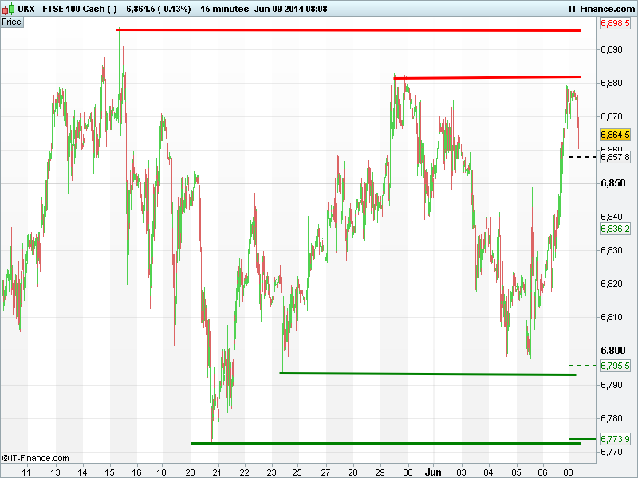Click the candlestick icon beside UKX title

coord(9,9)
